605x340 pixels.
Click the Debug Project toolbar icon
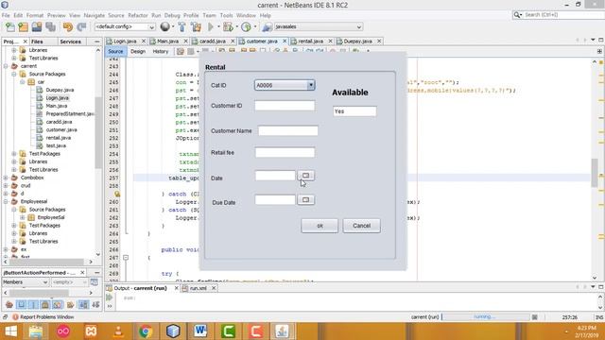point(228,27)
